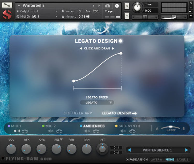Image resolution: width=194 pixels, height=164 pixels.
Task: Open the Legato Speed dropdown
Action: (97, 103)
